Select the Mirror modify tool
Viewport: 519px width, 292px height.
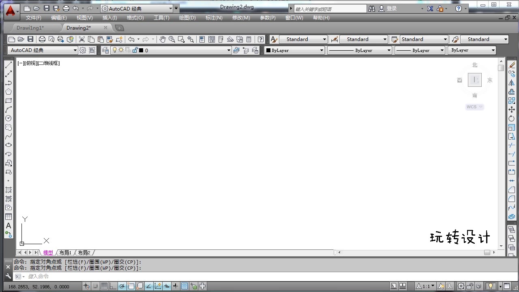512,83
